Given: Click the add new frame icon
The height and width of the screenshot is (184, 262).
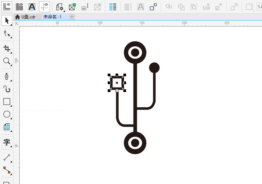Looking at the screenshot, I should (x=72, y=7).
